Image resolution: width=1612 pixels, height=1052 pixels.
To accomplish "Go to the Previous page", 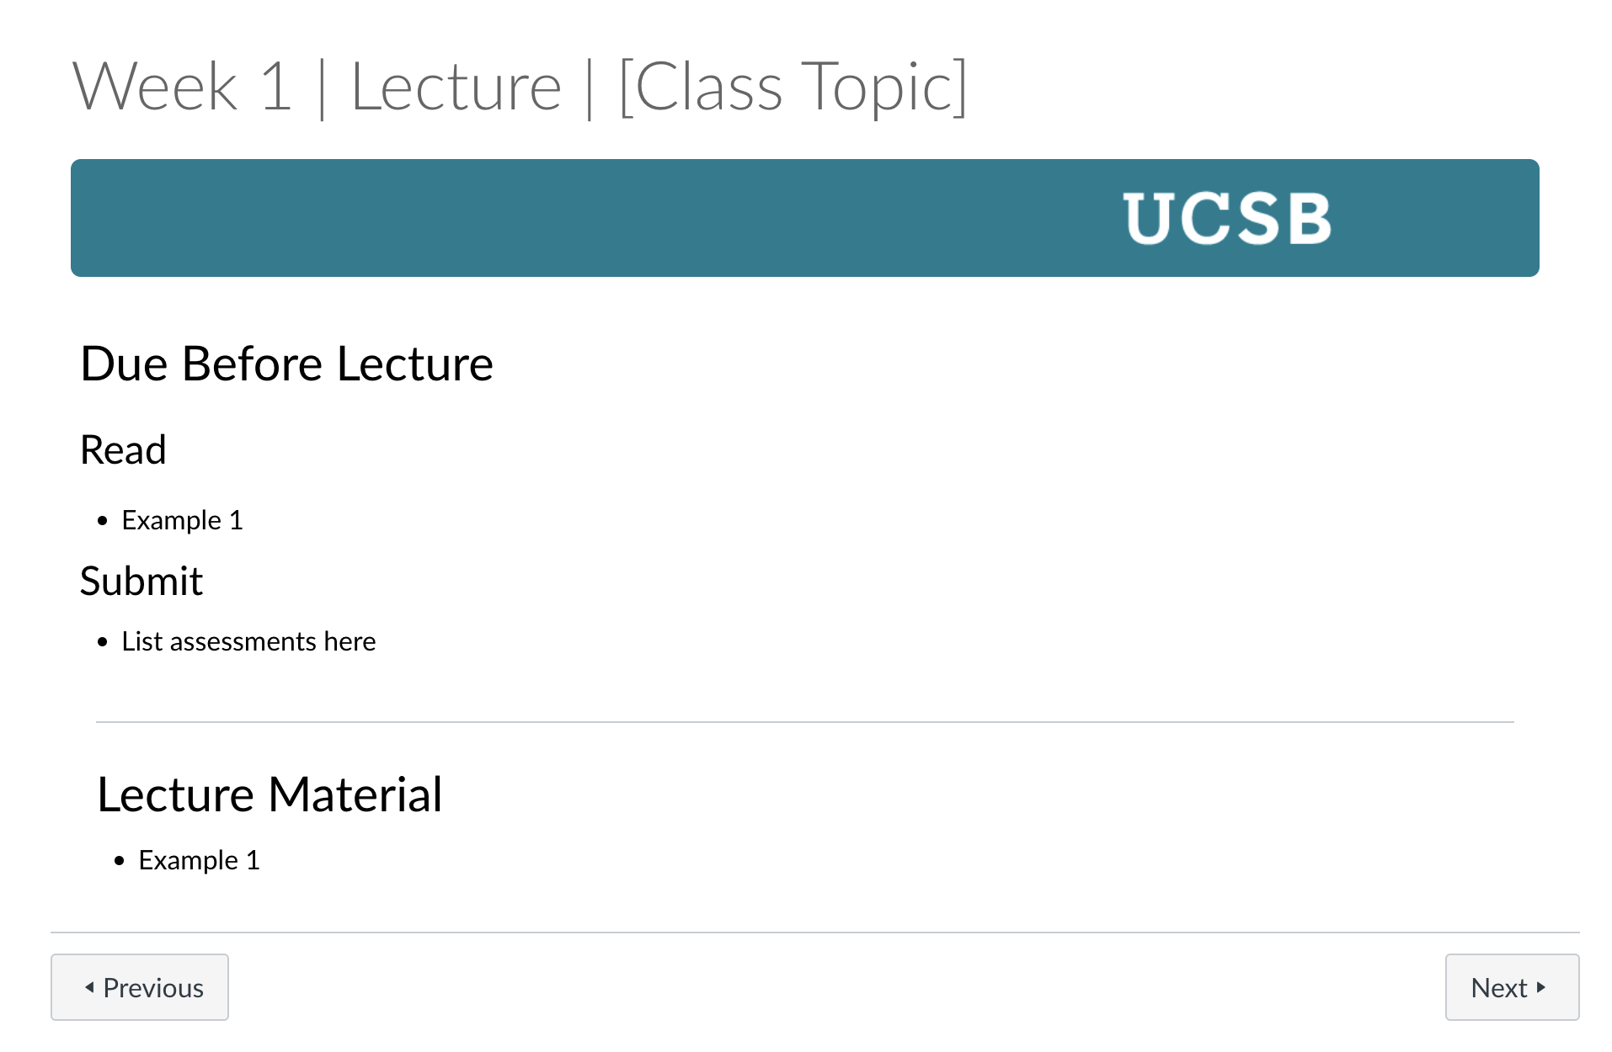I will coord(140,986).
